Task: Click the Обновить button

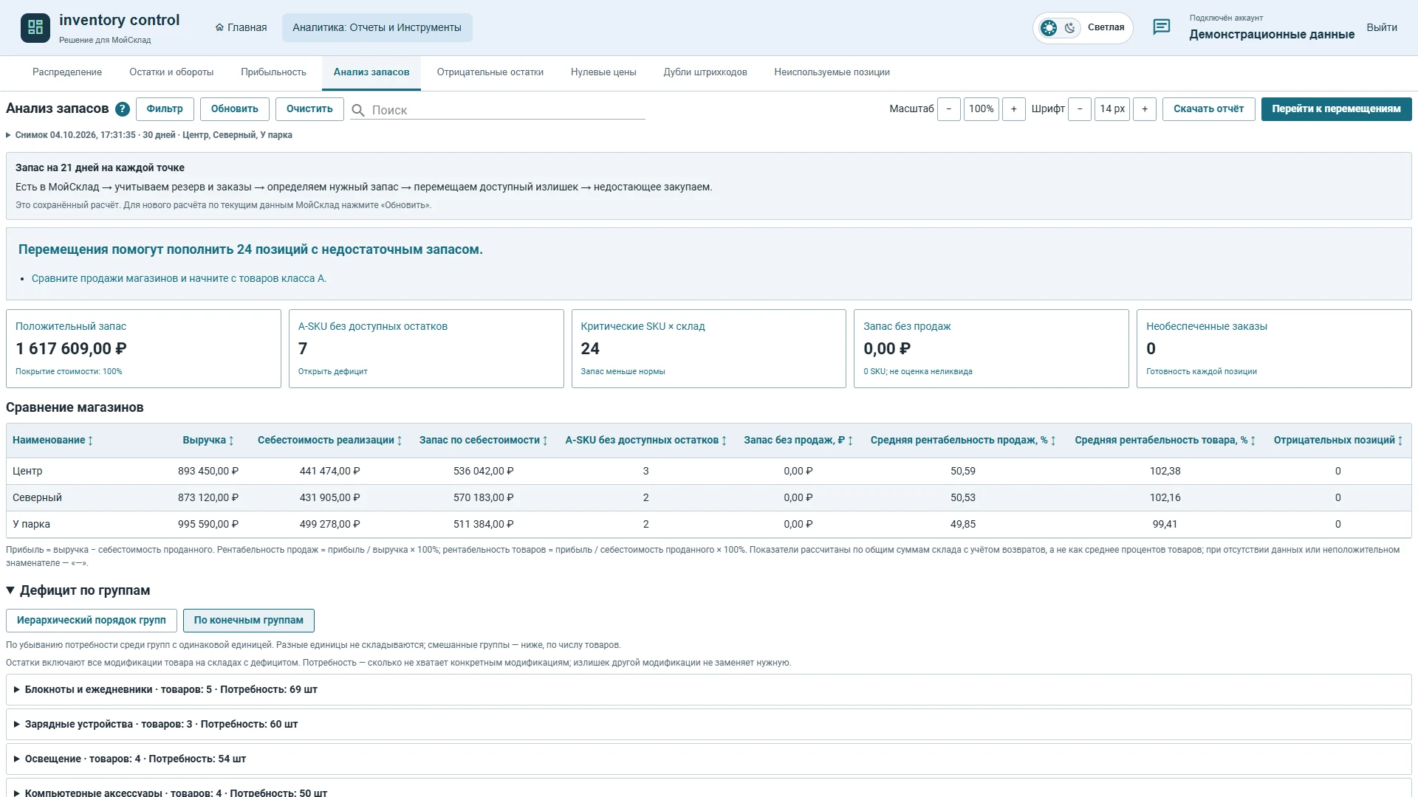Action: [235, 109]
